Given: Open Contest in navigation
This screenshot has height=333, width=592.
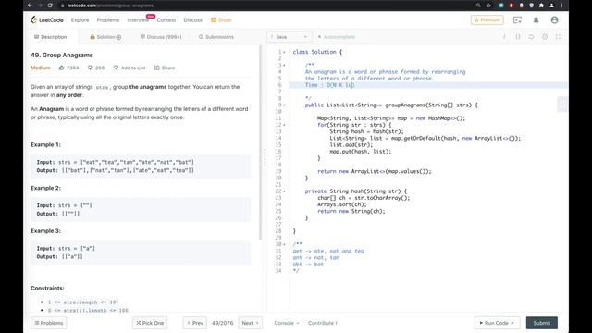Looking at the screenshot, I should [x=166, y=19].
